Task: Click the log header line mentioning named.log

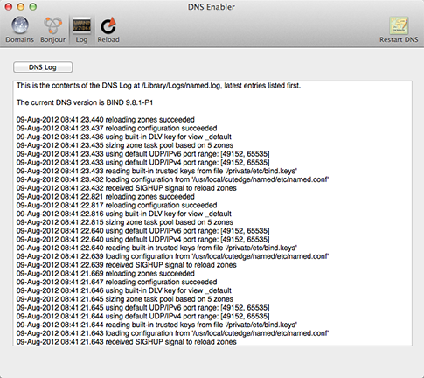Action: click(158, 86)
